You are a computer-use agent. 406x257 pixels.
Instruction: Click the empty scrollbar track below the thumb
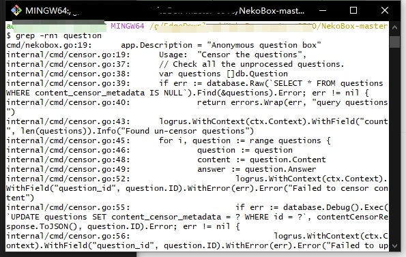pos(394,145)
